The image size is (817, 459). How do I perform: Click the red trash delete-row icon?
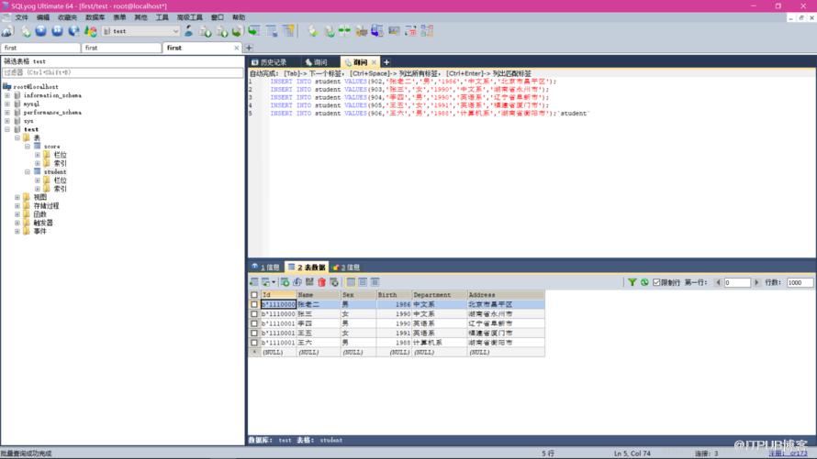321,282
